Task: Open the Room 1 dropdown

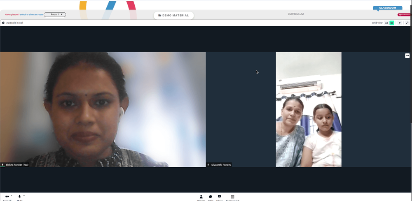Action: coord(55,15)
